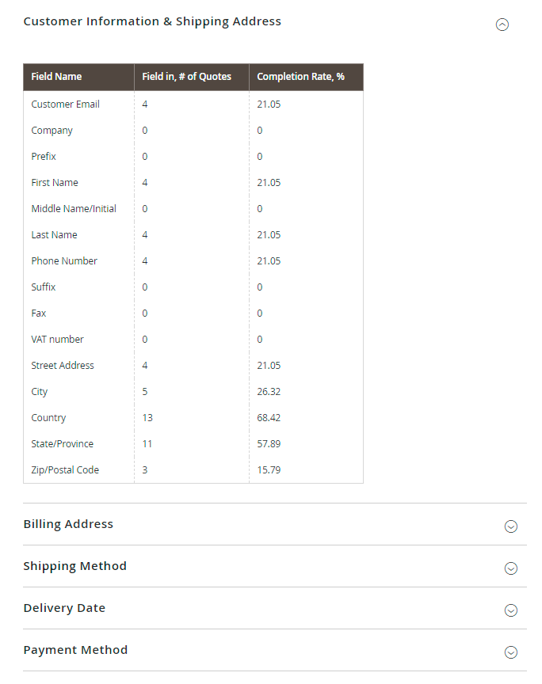The height and width of the screenshot is (684, 542).
Task: Click the Zip/Postal Code row label
Action: pyautogui.click(x=65, y=470)
